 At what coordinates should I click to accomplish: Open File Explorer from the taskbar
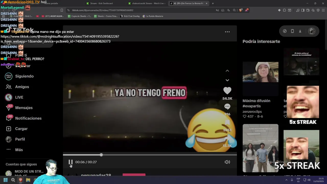click(x=28, y=180)
